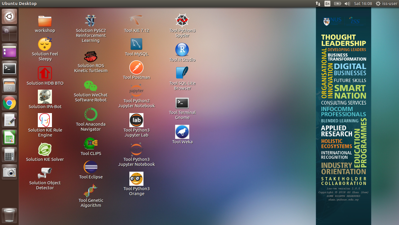
Task: Open Solution IPA-Bot robot icon
Action: click(x=45, y=97)
